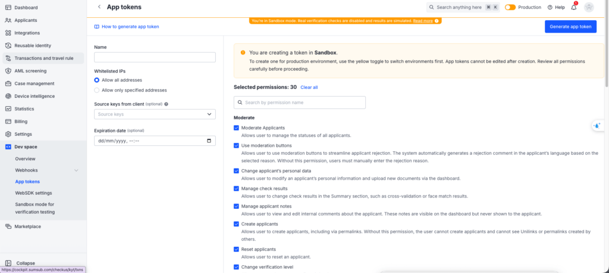609x273 pixels.
Task: Select Allow only specified addresses option
Action: 97,90
